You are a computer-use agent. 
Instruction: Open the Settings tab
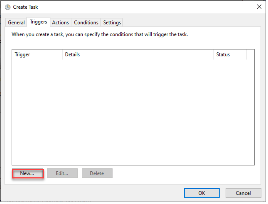112,23
